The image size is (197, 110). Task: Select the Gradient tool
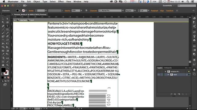click(7, 51)
